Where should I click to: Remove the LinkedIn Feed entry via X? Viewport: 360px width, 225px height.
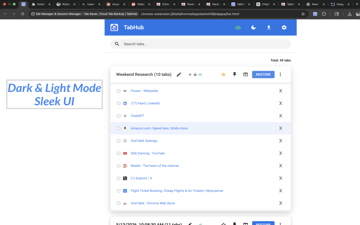[x=280, y=103]
